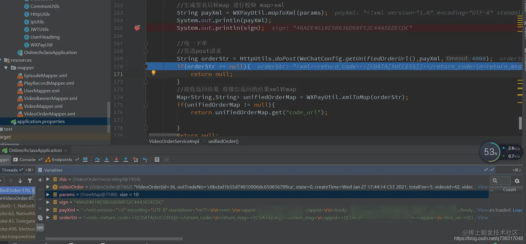Click the Threads layout menu icon

30,170
